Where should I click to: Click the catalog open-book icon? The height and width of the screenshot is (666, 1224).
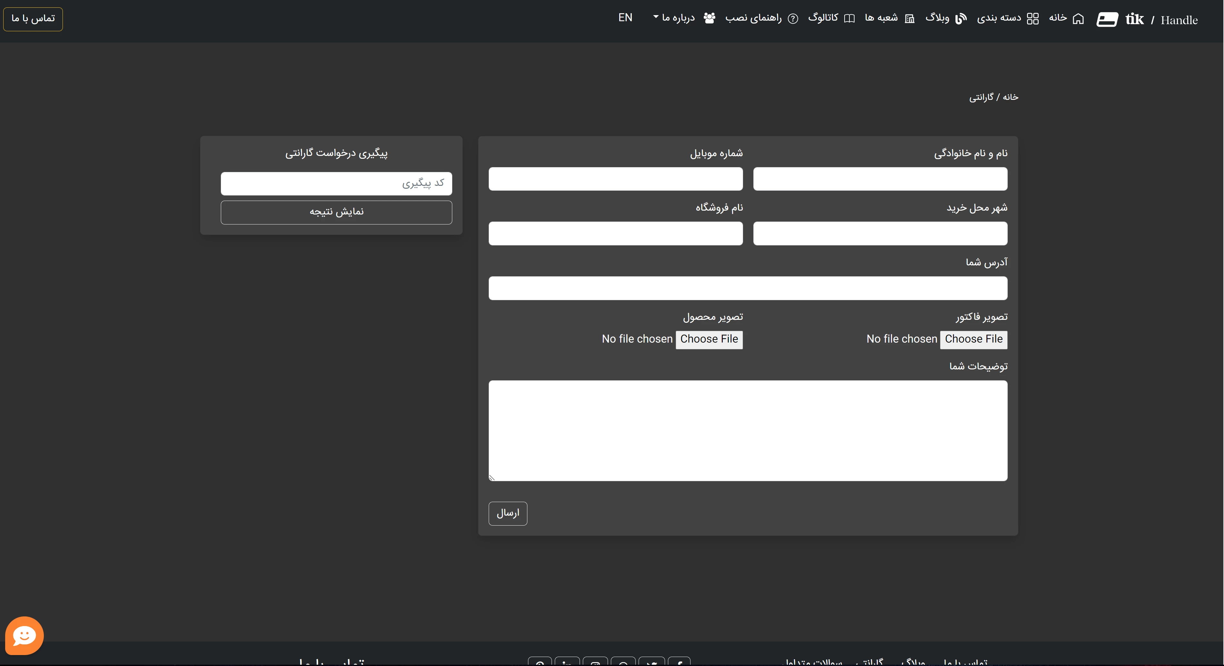click(x=849, y=18)
